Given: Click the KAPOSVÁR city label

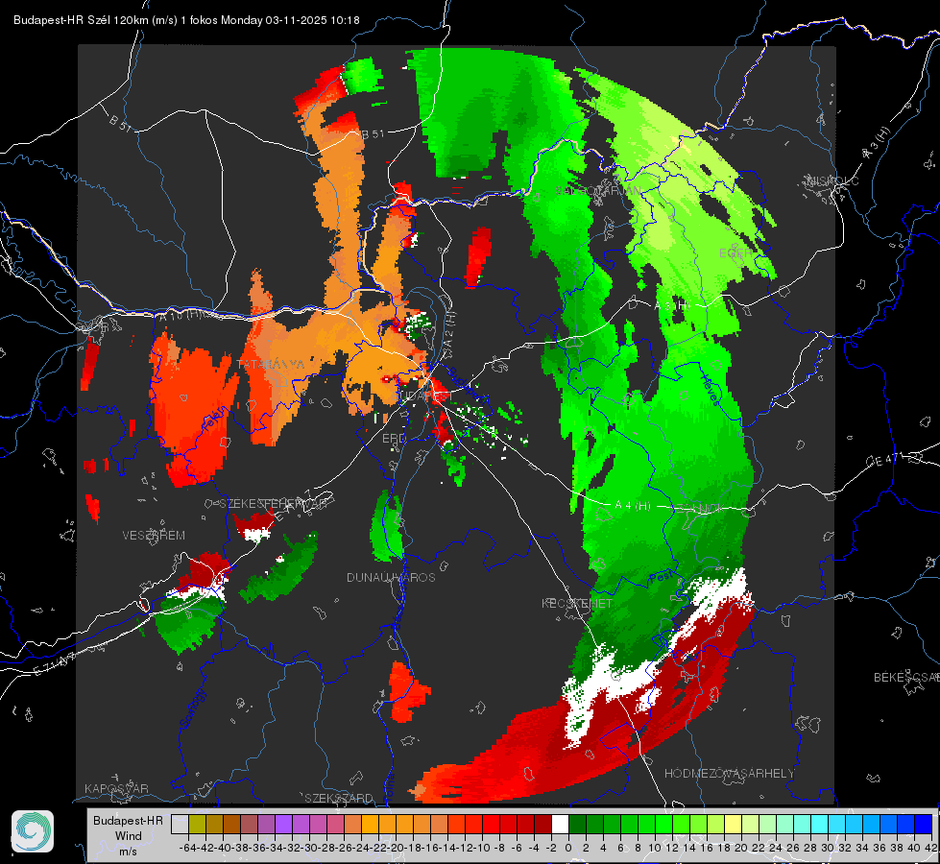Looking at the screenshot, I should pos(116,788).
